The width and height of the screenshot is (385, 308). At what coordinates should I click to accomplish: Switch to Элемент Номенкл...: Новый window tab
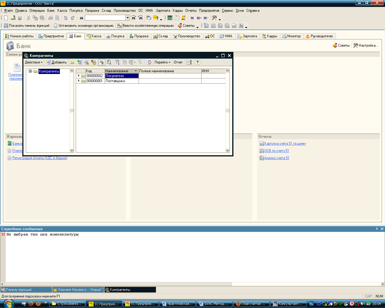pyautogui.click(x=78, y=290)
